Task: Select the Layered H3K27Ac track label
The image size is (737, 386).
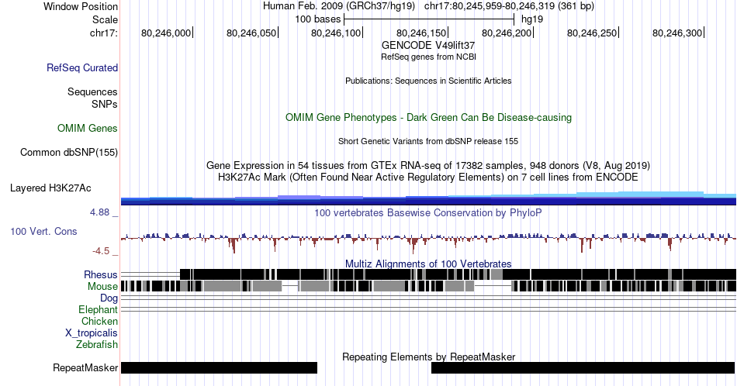Action: (50, 188)
